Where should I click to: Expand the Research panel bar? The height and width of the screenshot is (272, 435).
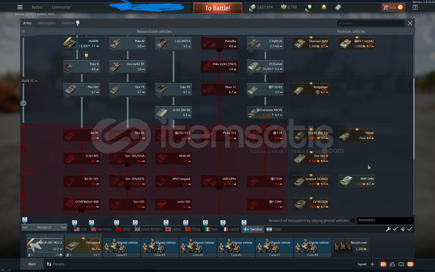click(44, 227)
